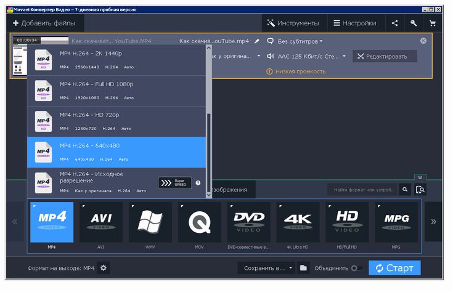Select the AVI video format tile

101,222
